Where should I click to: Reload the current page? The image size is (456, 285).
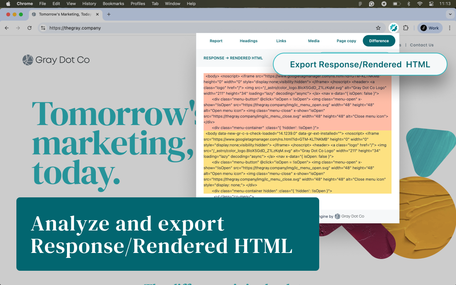tap(30, 28)
